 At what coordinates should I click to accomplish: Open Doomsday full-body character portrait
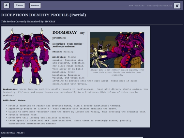point(27,57)
